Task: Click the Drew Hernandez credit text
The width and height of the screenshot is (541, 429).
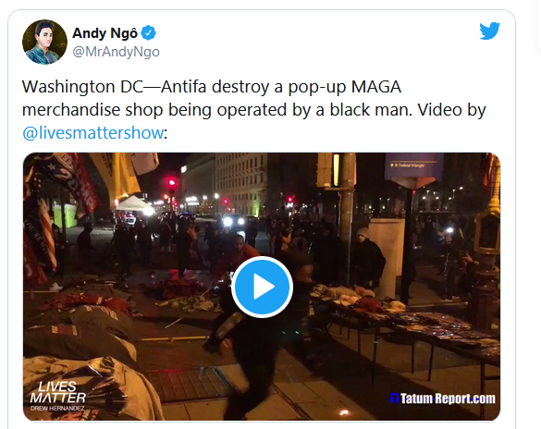Action: [57, 409]
